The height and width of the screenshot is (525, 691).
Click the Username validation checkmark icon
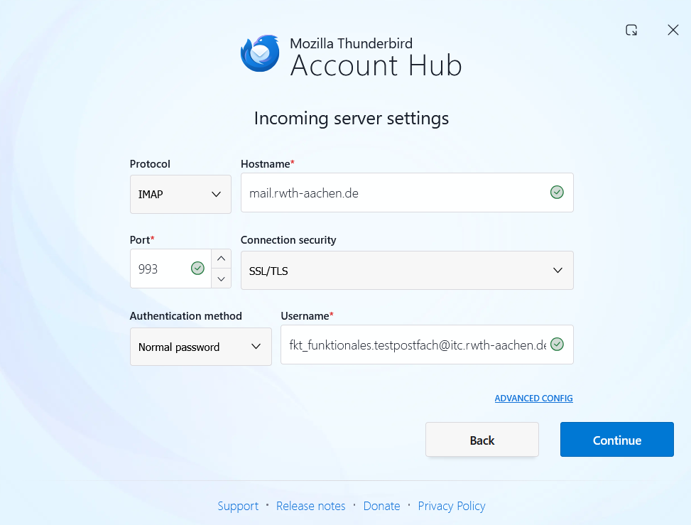[557, 345]
